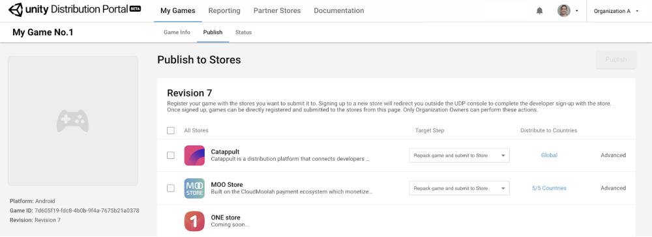Open Advanced settings for Catappult
652x237 pixels.
tap(613, 155)
